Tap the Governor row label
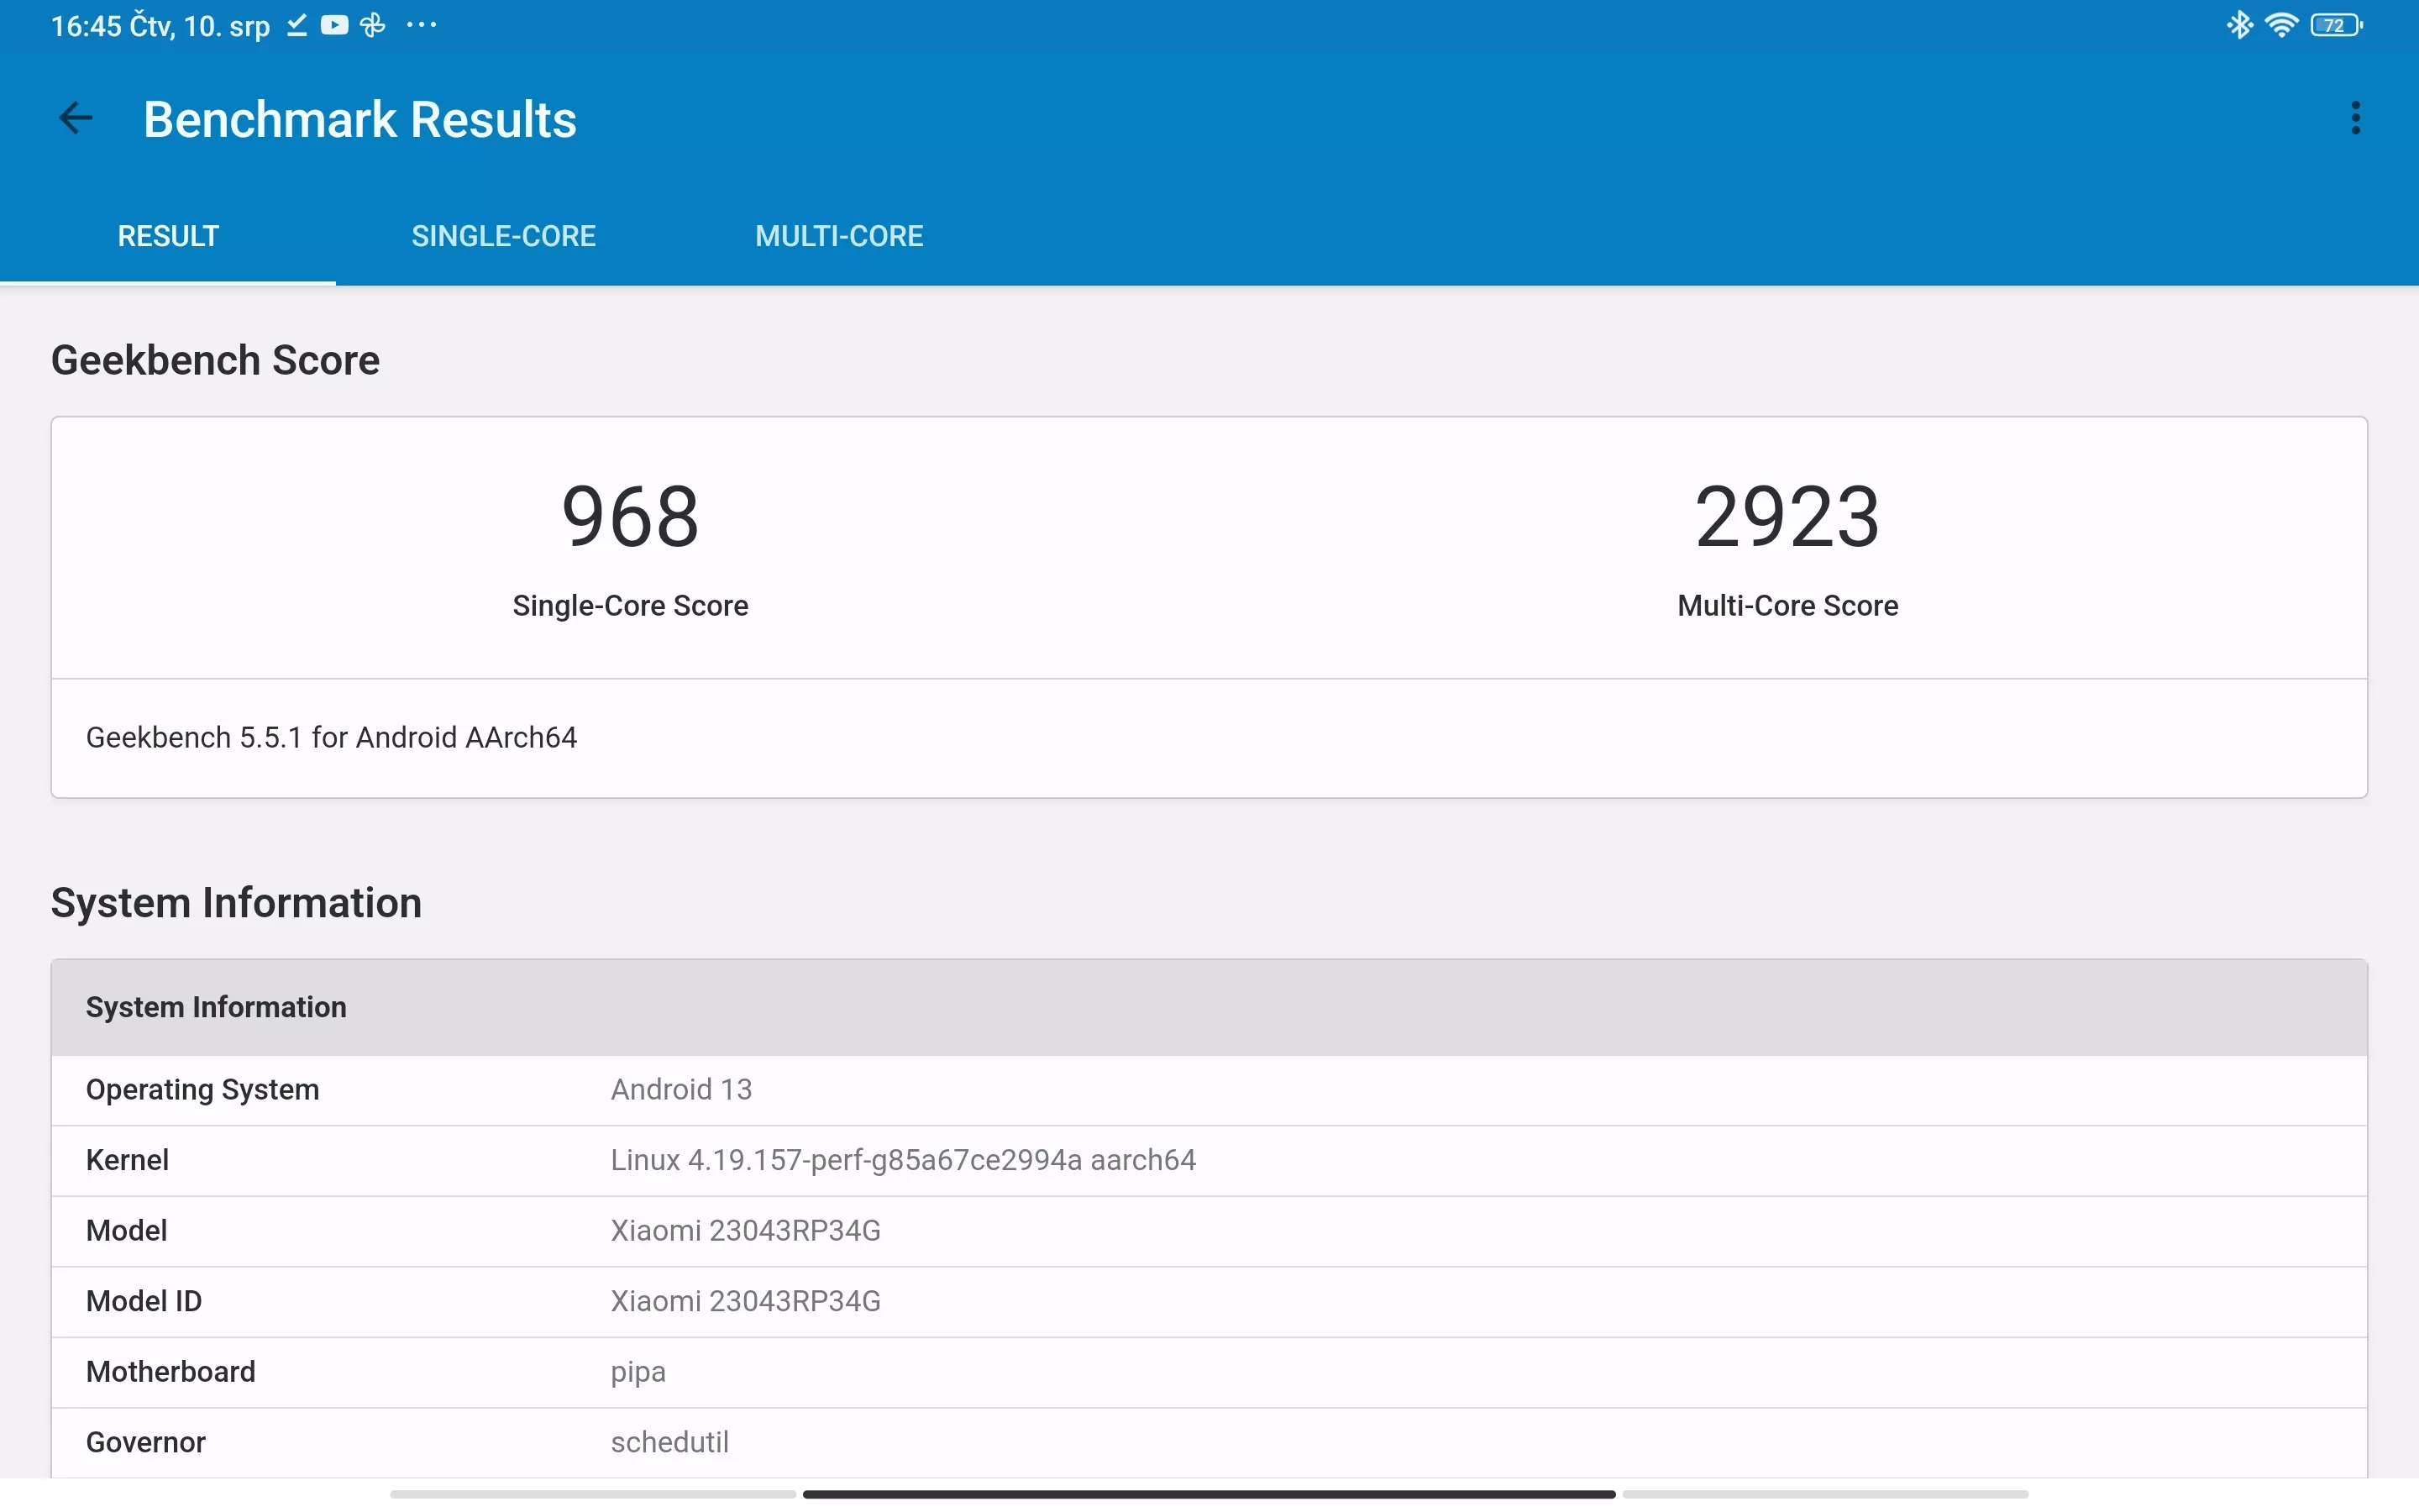The image size is (2419, 1512). coord(146,1442)
